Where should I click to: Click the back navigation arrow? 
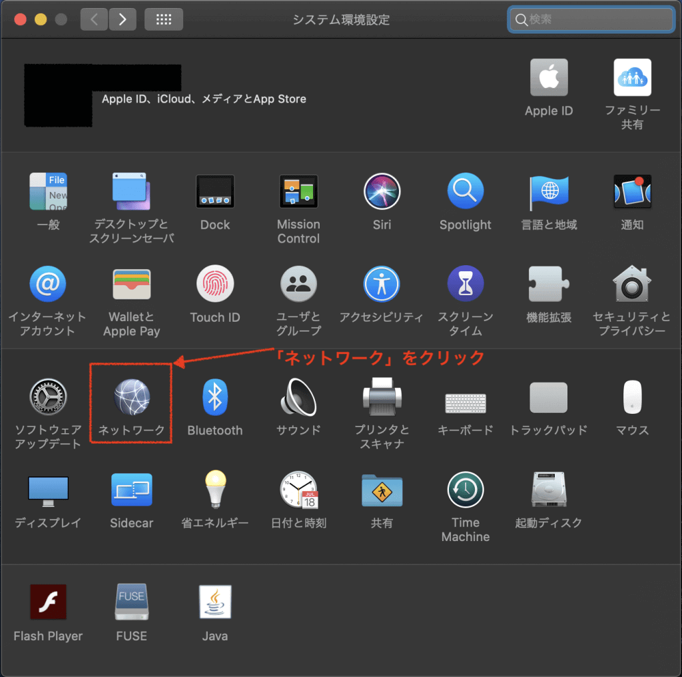pyautogui.click(x=94, y=19)
